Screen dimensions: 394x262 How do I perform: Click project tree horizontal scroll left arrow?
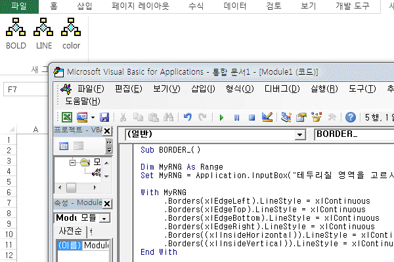60,187
